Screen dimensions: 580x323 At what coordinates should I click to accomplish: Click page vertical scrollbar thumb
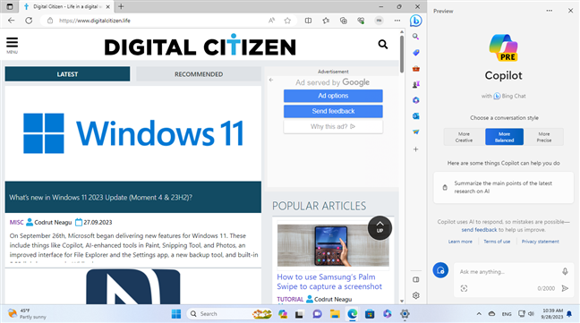402,55
